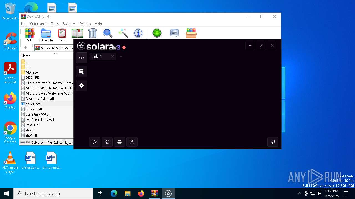
Task: Click the View book icon in WinRAR
Action: 77,33
